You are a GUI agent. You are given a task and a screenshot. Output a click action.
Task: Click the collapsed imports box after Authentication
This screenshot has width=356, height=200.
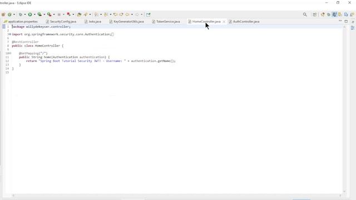point(112,34)
